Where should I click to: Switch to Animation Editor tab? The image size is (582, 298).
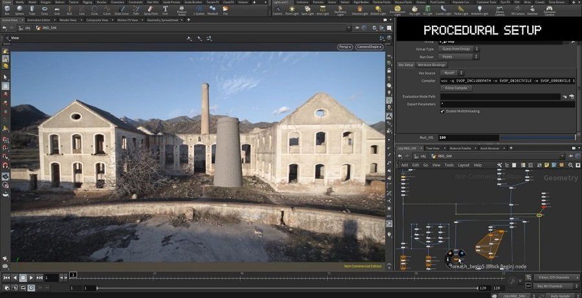coord(39,20)
